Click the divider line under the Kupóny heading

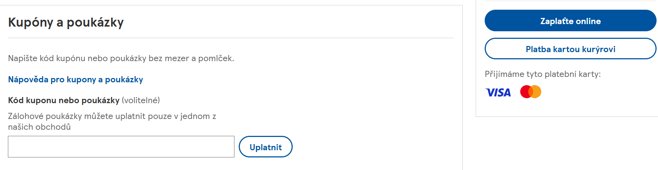[x=230, y=38]
